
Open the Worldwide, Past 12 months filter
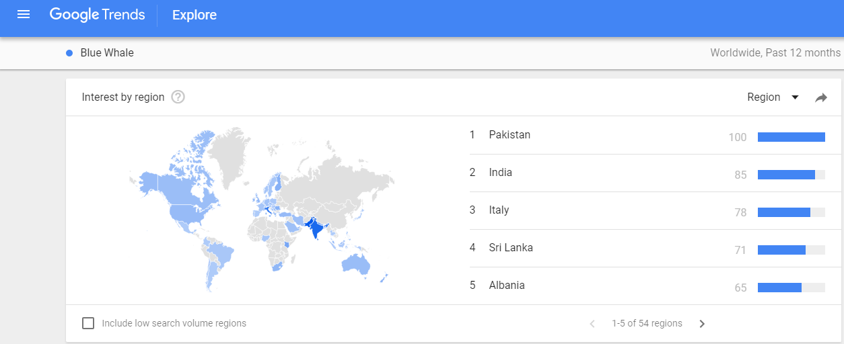(775, 52)
